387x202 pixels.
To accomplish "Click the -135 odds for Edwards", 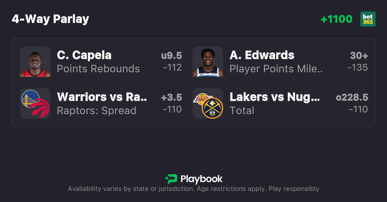I will pos(358,68).
